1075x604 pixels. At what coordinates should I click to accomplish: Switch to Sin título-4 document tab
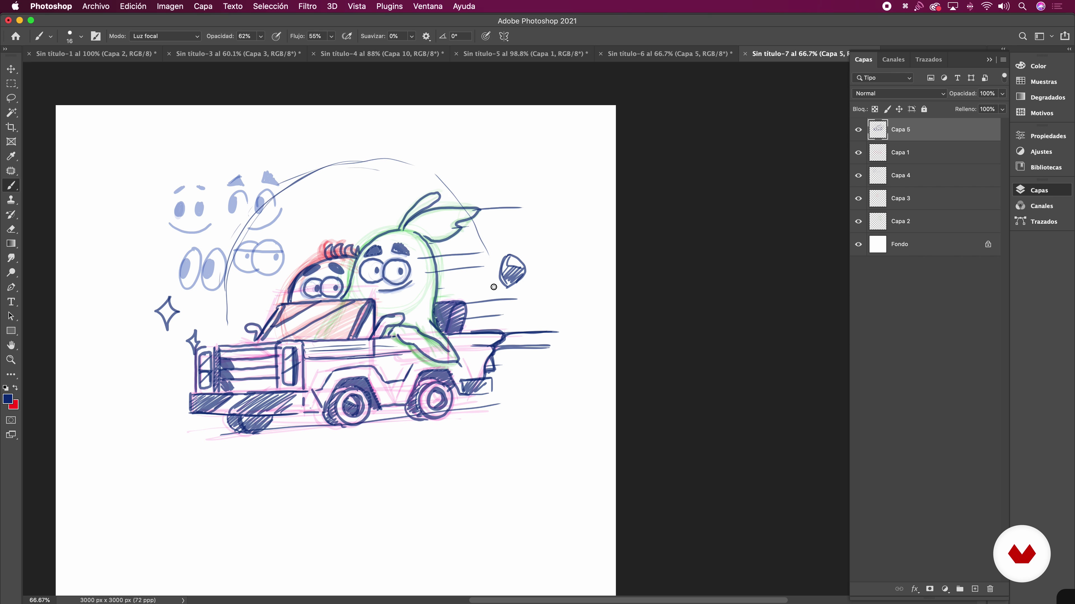click(381, 54)
